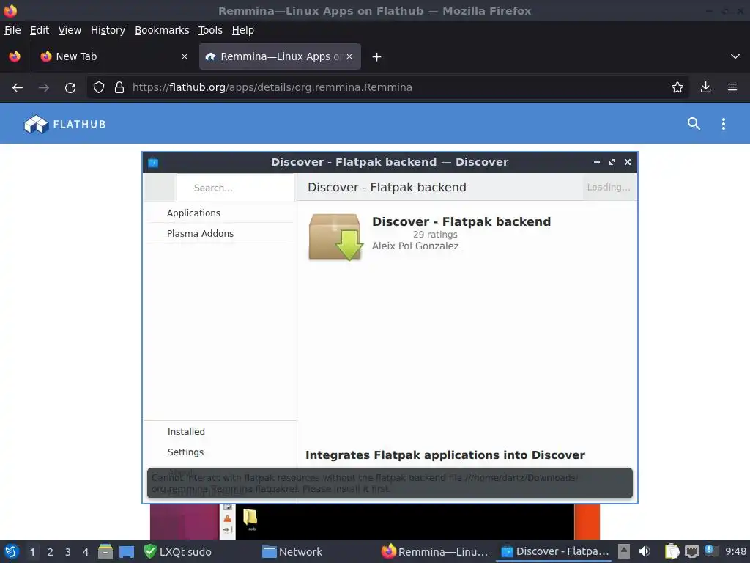Click the show desktop panel icon
The image size is (750, 563).
point(127,551)
